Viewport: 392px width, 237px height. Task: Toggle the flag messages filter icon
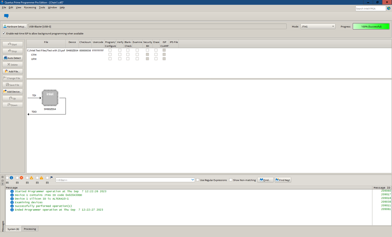click(x=51, y=178)
